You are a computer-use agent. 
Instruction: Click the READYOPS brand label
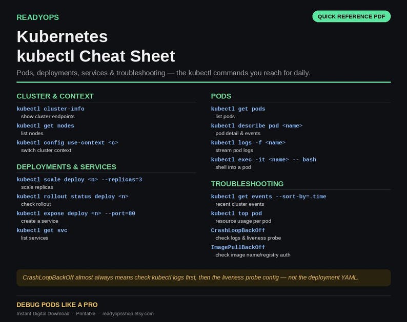37,17
